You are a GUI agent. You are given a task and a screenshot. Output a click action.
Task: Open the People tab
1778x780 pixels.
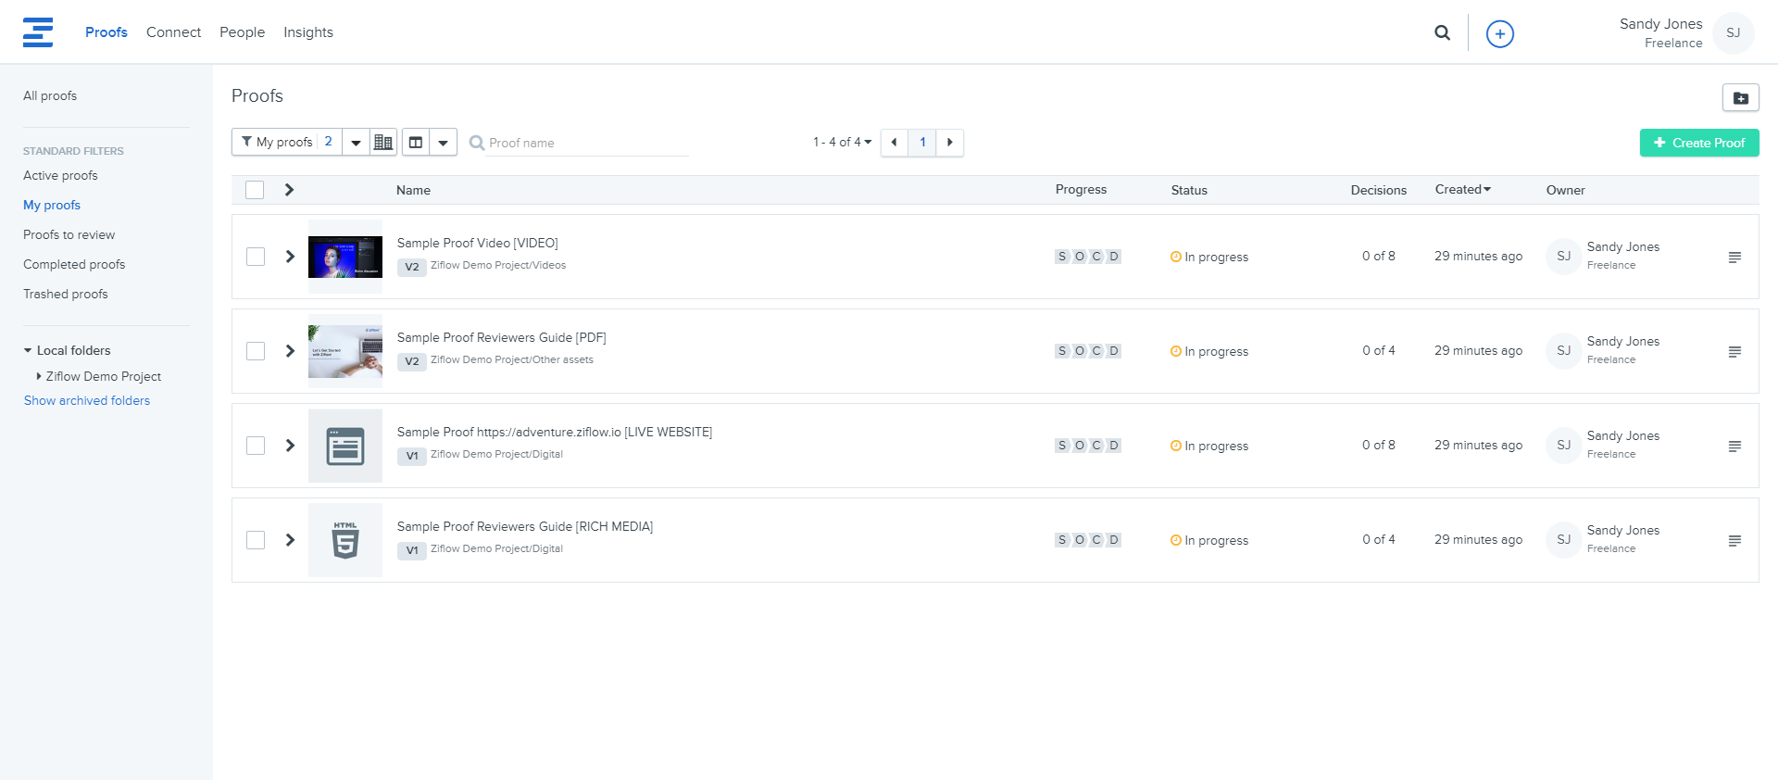pos(242,32)
